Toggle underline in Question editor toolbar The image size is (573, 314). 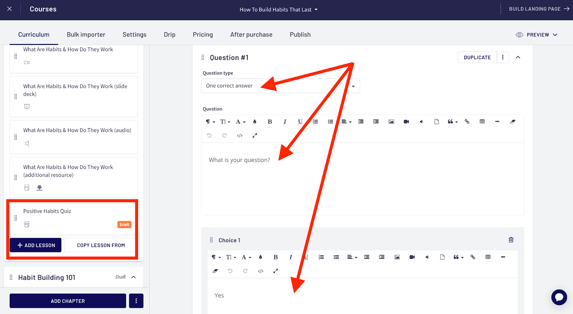300,122
